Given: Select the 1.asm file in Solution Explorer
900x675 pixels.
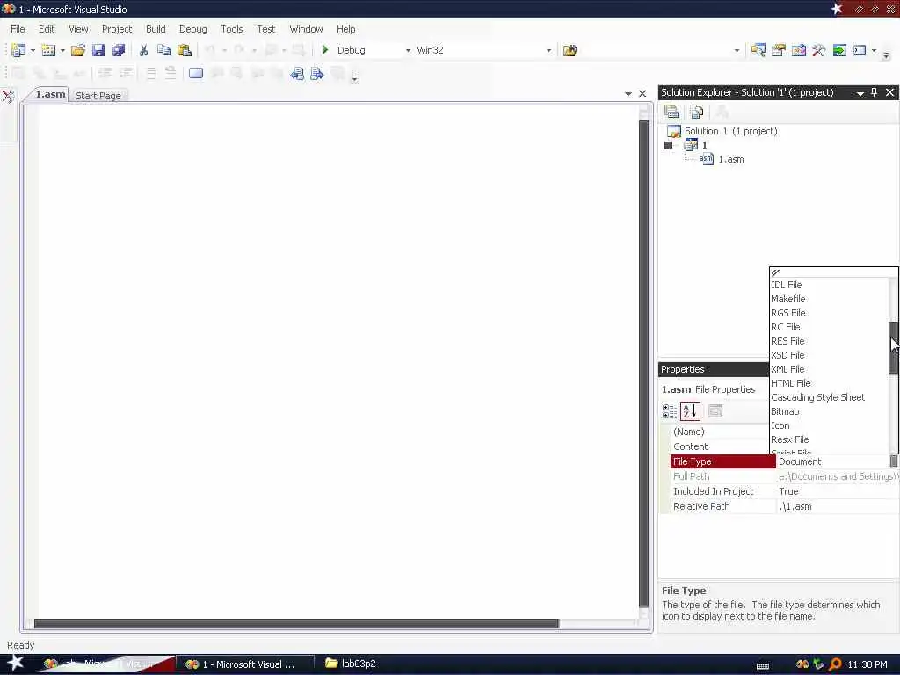Looking at the screenshot, I should (x=730, y=160).
